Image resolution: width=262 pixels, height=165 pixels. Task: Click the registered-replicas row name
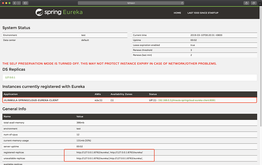point(14,153)
